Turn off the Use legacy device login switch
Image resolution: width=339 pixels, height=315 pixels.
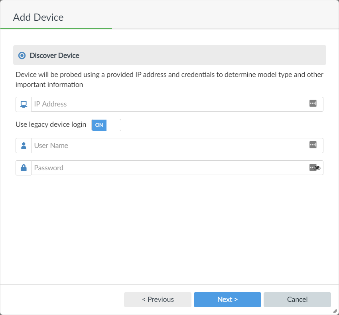pyautogui.click(x=106, y=125)
